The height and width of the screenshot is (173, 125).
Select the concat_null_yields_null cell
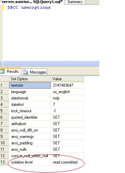tap(30, 156)
